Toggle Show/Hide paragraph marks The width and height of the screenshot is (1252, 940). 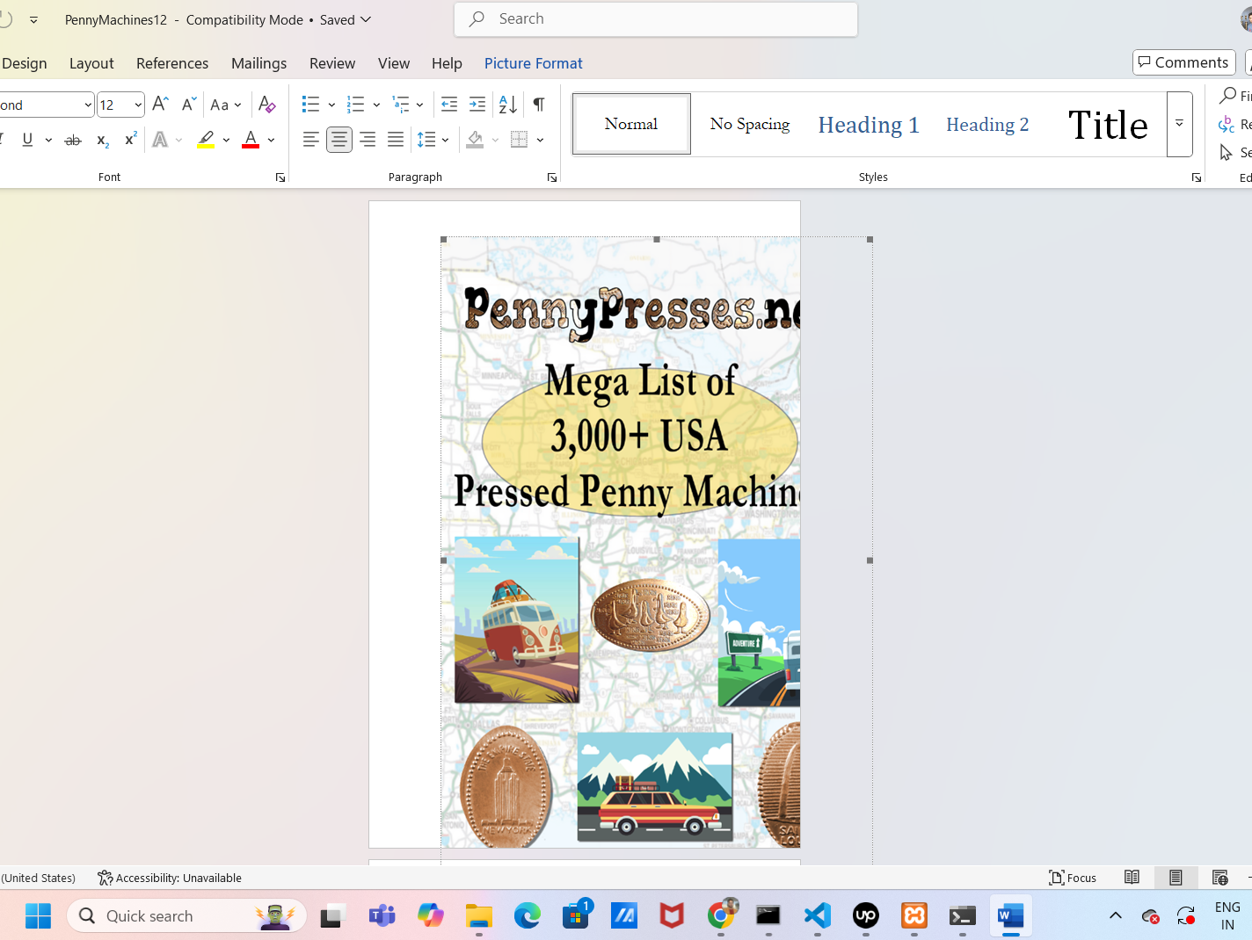tap(539, 105)
